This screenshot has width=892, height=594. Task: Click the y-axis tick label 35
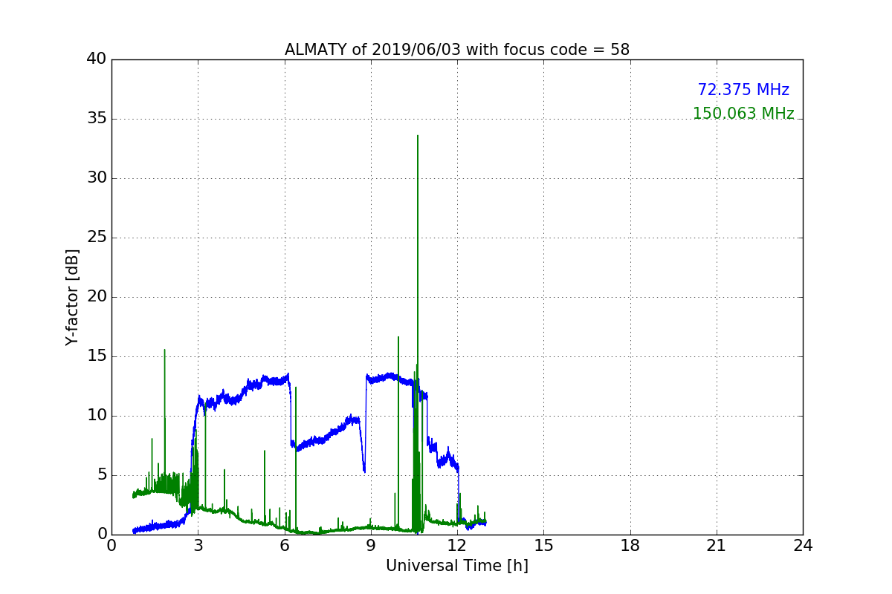coord(97,119)
